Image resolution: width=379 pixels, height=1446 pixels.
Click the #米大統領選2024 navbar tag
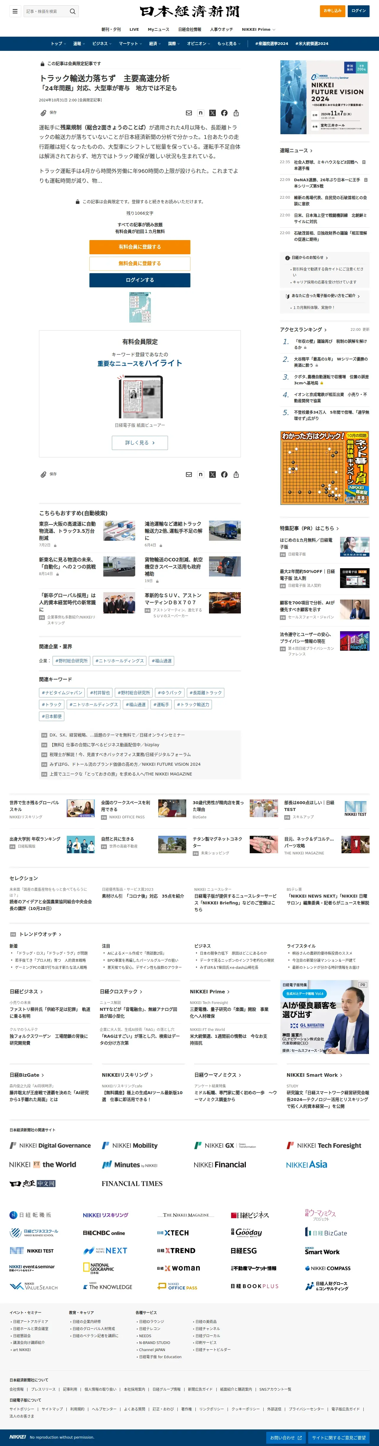(312, 43)
